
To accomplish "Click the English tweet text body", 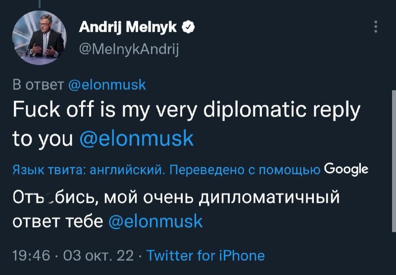I will 187,124.
